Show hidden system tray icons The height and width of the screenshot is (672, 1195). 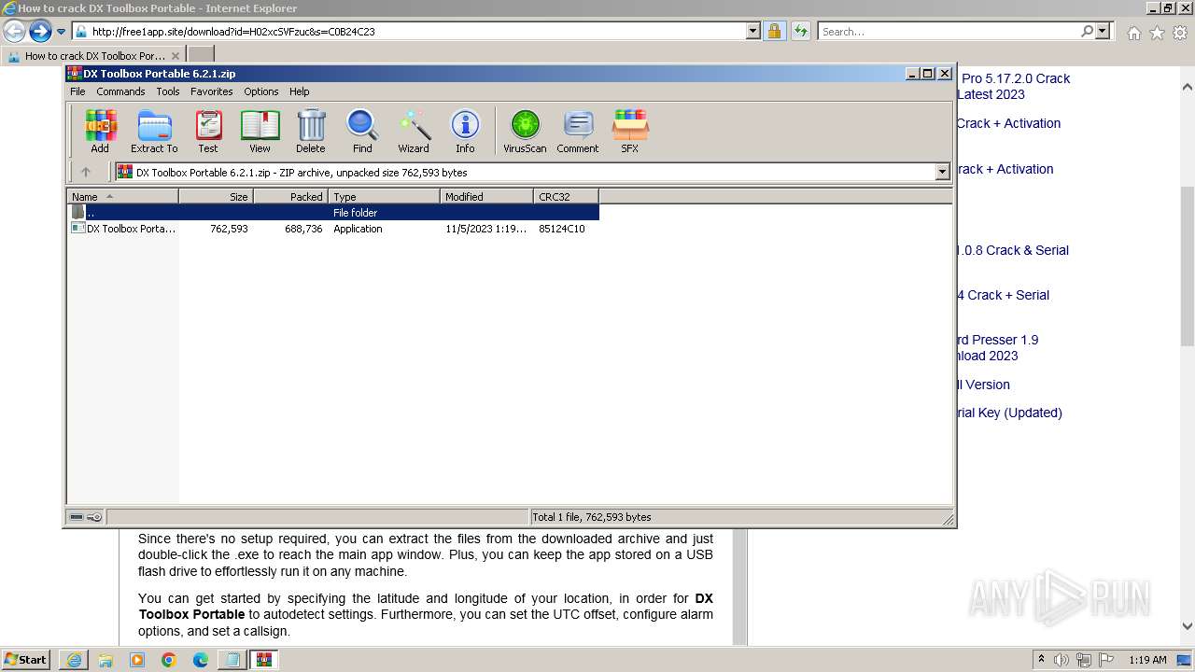pos(1041,660)
